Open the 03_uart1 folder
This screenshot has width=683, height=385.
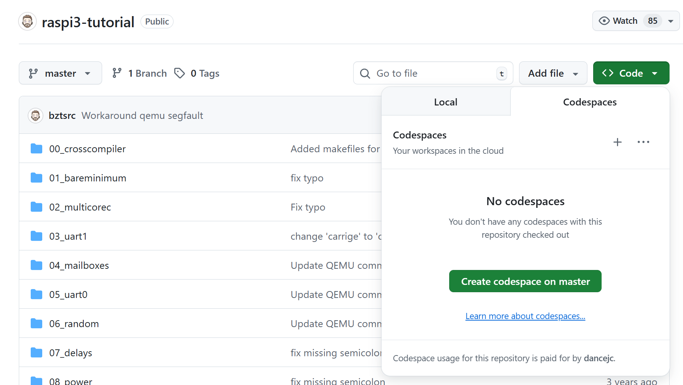68,236
